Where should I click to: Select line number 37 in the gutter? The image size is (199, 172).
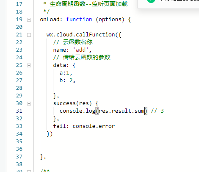[19, 157]
